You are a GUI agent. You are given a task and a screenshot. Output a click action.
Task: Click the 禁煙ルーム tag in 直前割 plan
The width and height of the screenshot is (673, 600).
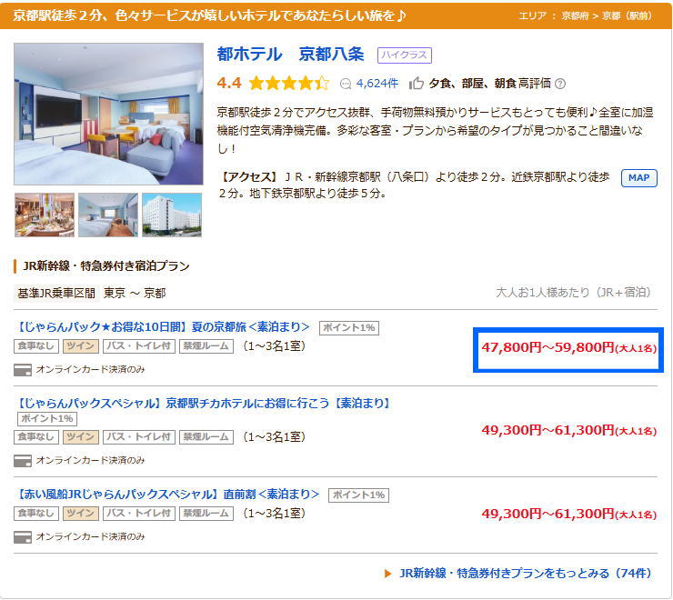point(206,514)
